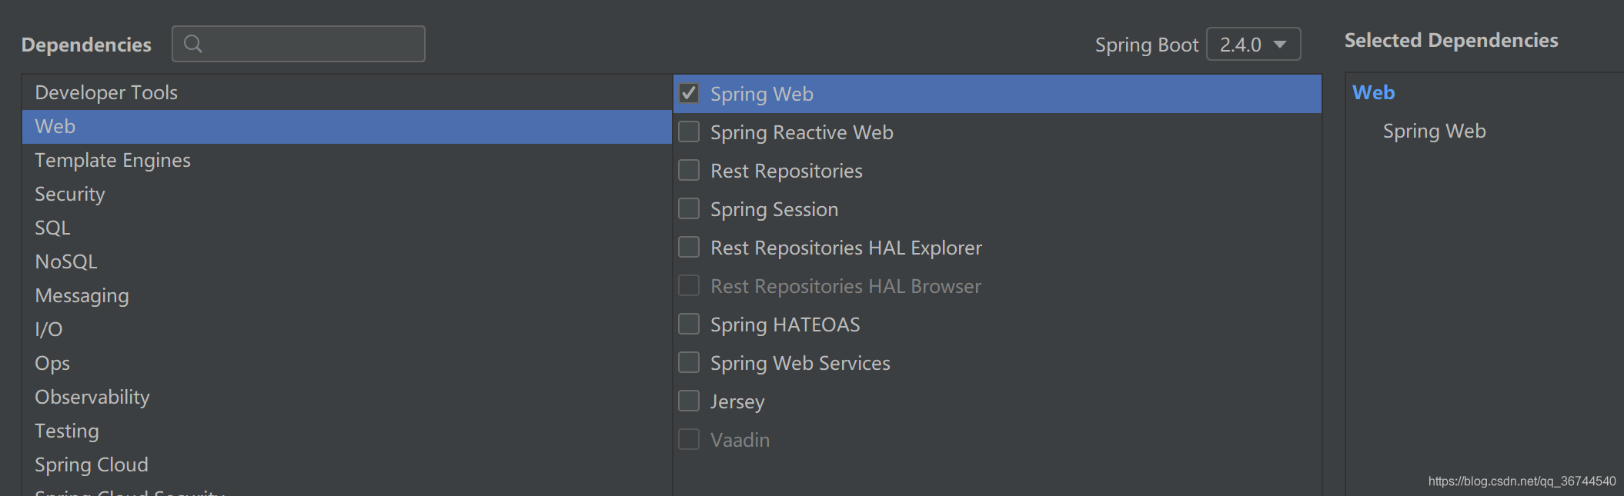This screenshot has height=496, width=1624.
Task: Enable the Spring Reactive Web checkbox
Action: pos(689,132)
